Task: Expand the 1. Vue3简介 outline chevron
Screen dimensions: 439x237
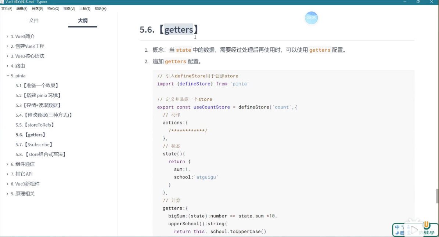Action: tap(8, 36)
